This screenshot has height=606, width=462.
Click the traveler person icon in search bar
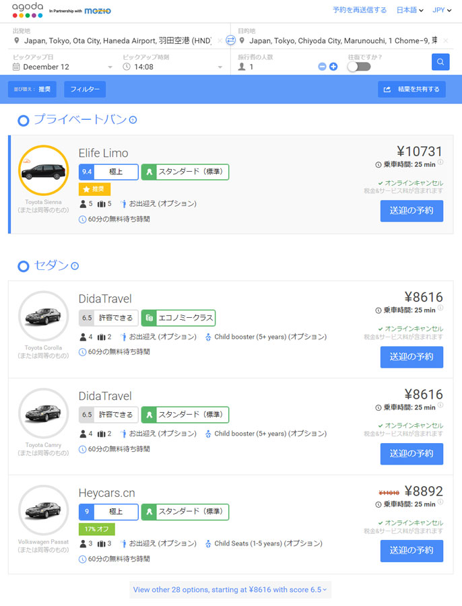[x=242, y=67]
